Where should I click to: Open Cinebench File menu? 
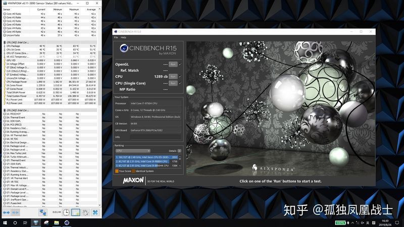point(116,37)
